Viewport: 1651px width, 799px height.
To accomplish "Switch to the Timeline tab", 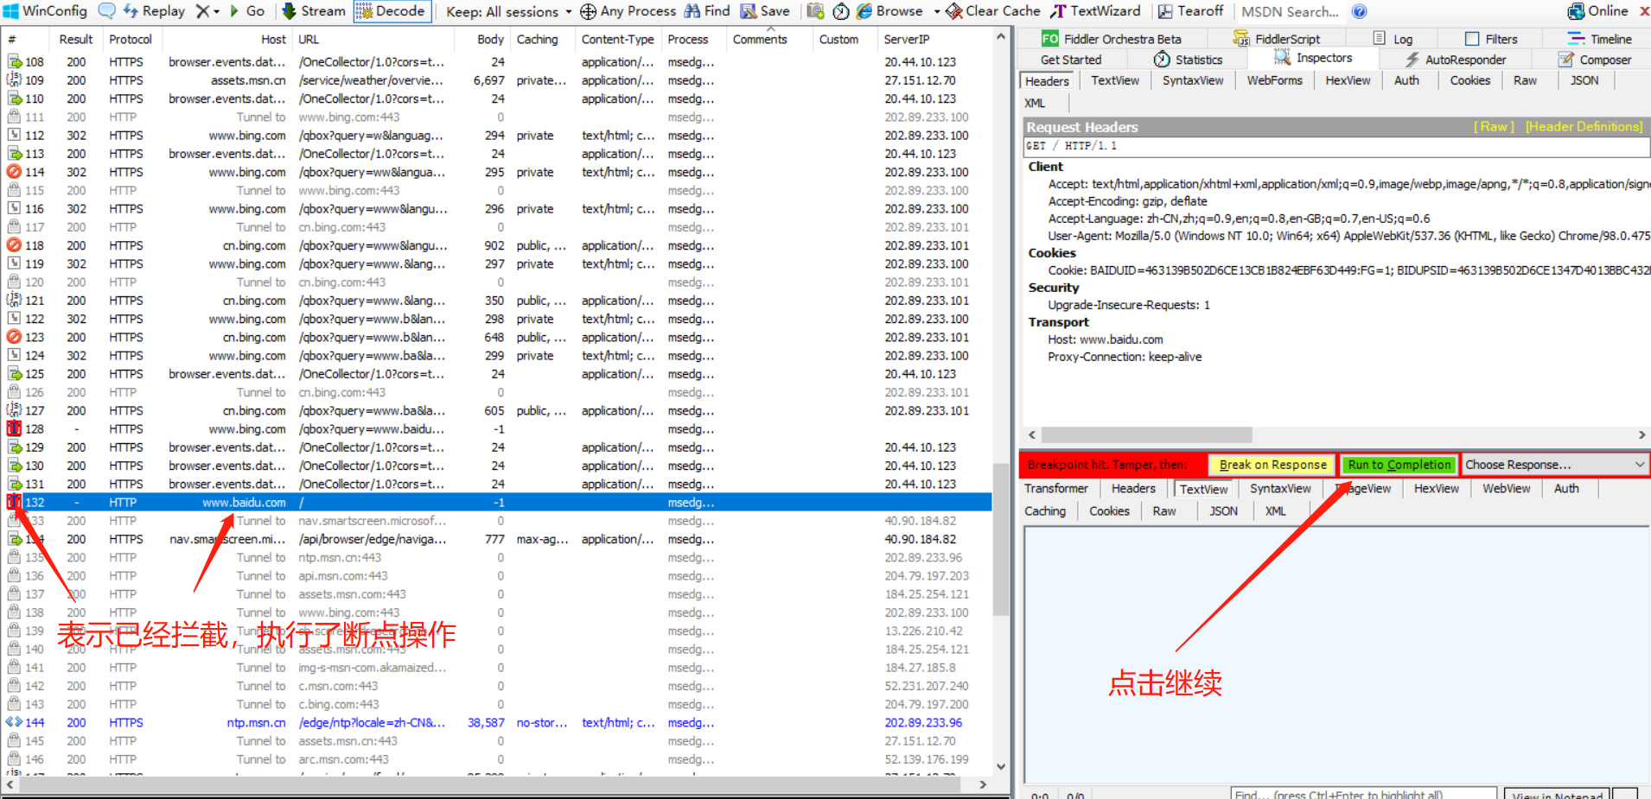I will (x=1600, y=39).
